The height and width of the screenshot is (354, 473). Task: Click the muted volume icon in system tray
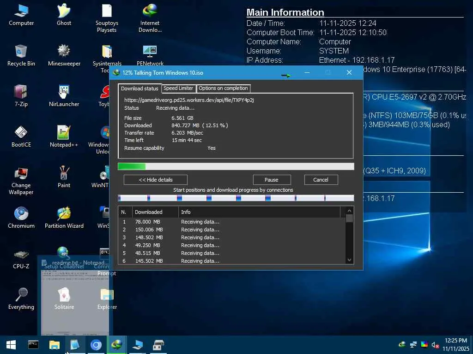[435, 345]
